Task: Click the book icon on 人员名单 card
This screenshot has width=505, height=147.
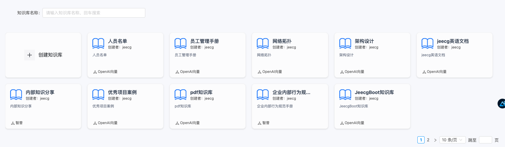Action: click(98, 43)
